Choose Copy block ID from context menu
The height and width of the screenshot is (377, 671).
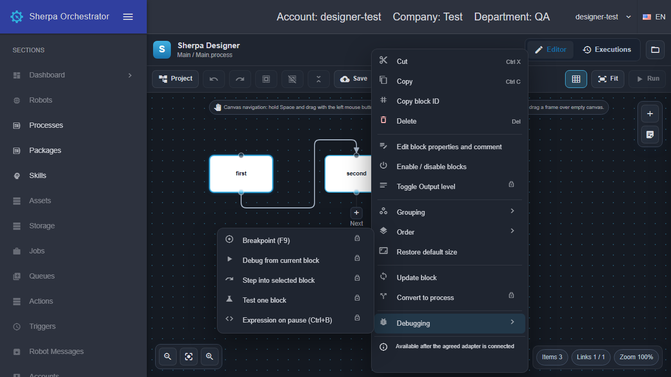(x=449, y=101)
